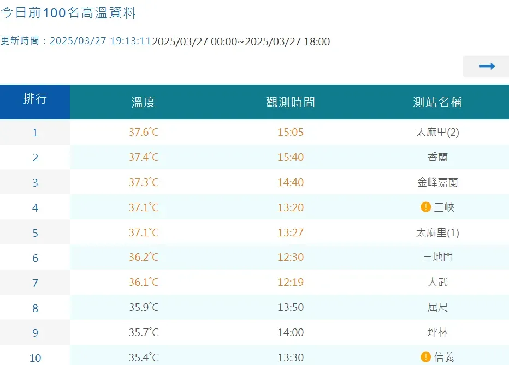Screen dimensions: 509x365
Task: Click station name 香蘭
Action: 437,157
